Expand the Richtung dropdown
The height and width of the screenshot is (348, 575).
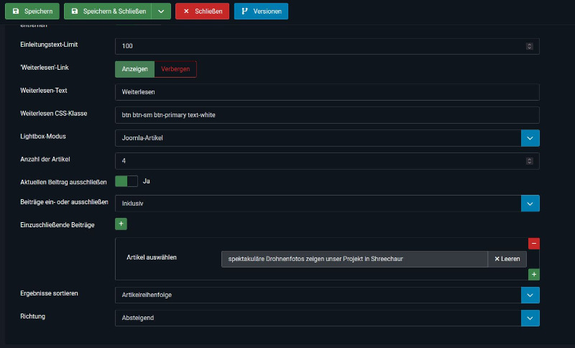coord(530,318)
